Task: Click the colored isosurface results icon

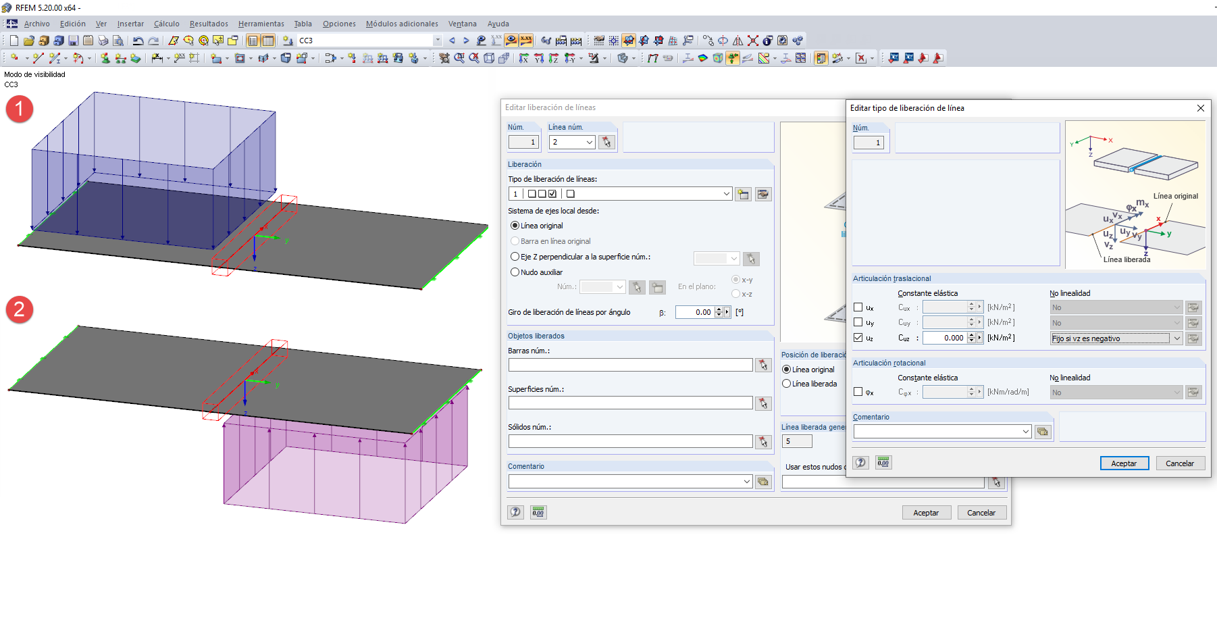Action: click(703, 58)
